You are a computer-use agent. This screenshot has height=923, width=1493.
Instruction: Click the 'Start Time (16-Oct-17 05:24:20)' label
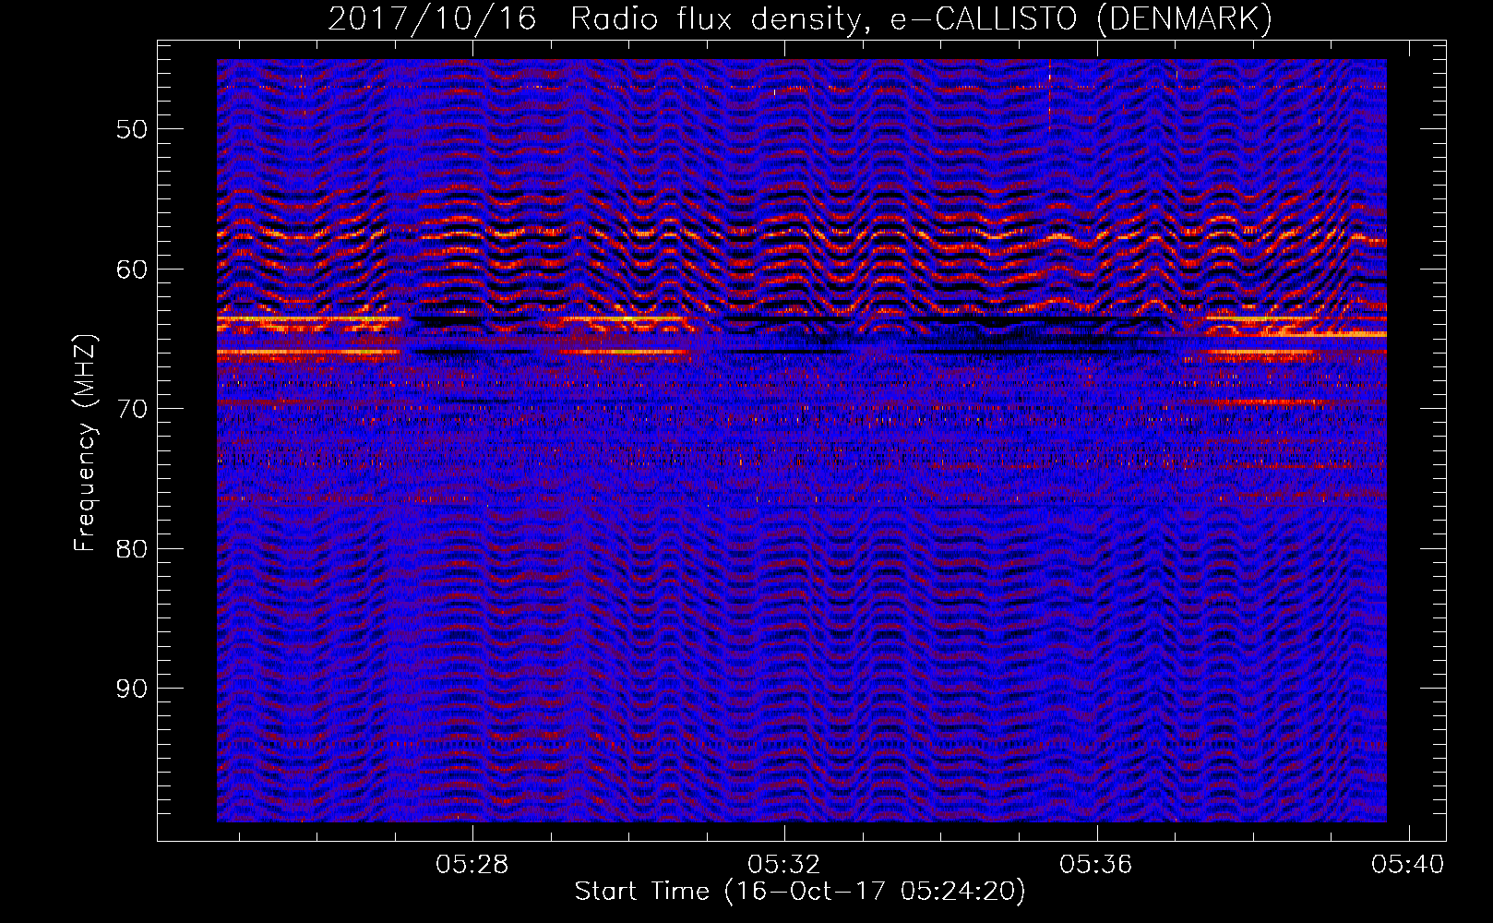[800, 892]
